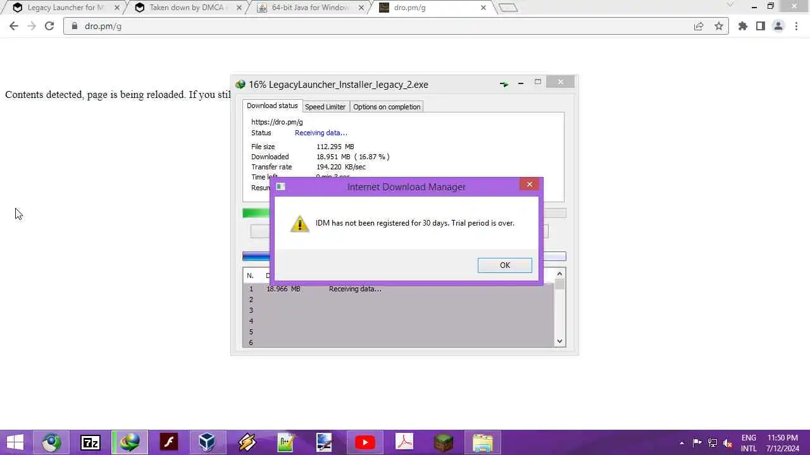Click the https://dro.pm/g URL text

pyautogui.click(x=277, y=122)
